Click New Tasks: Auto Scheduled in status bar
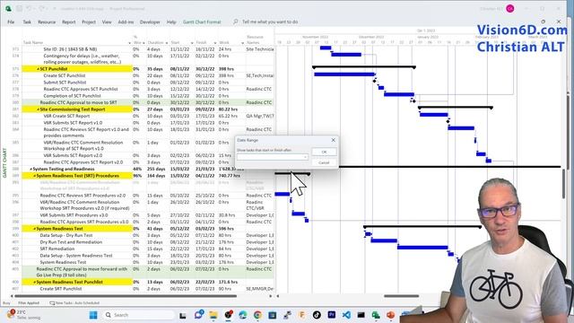Viewport: 574px width, 323px height. tap(74, 303)
